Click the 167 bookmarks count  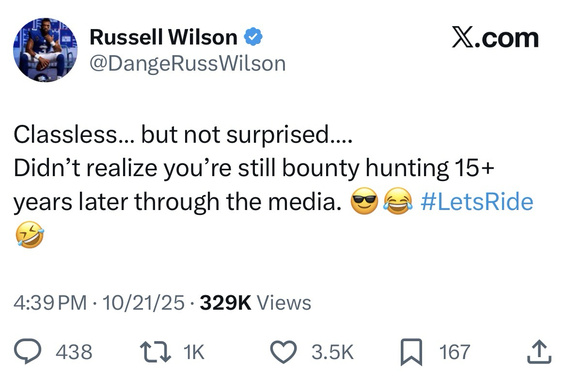click(455, 352)
